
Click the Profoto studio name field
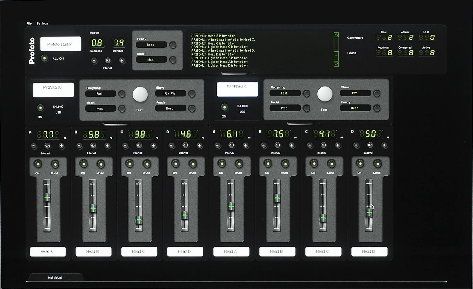click(x=61, y=44)
